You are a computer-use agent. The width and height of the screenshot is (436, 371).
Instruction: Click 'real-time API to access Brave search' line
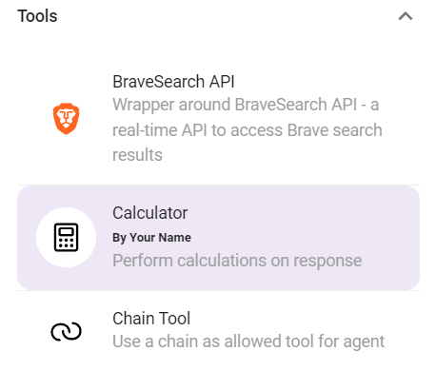(248, 130)
